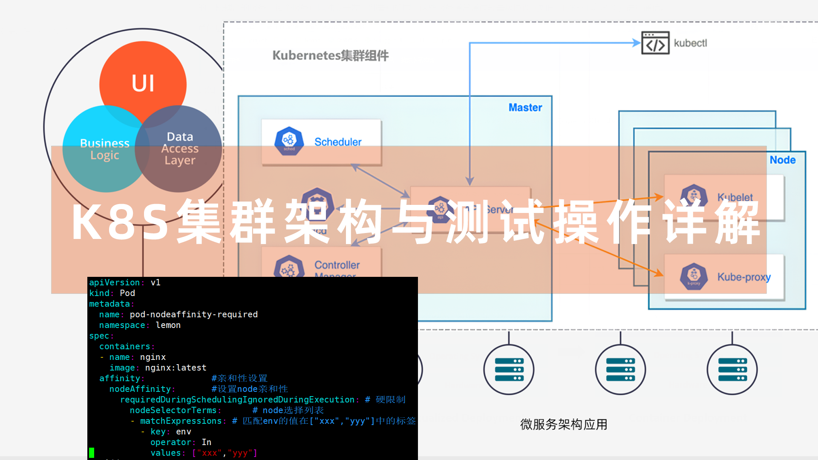
Task: Click the Kubernetes集群组件 heading
Action: coord(330,55)
